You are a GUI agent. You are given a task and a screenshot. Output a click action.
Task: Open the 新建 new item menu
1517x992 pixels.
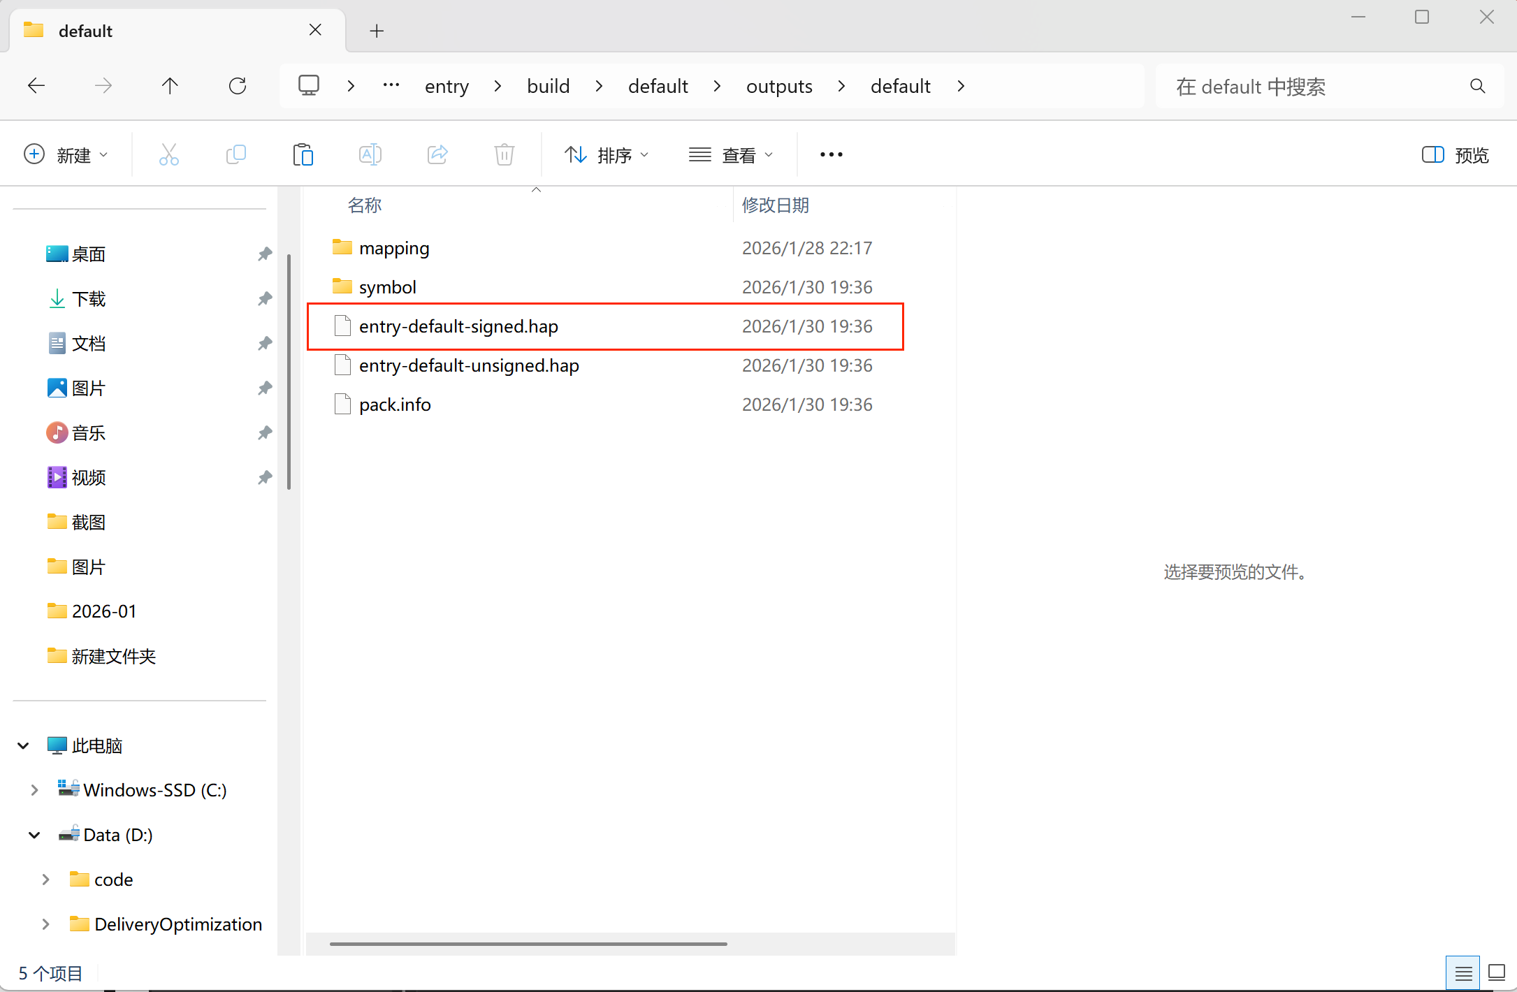[x=66, y=154]
